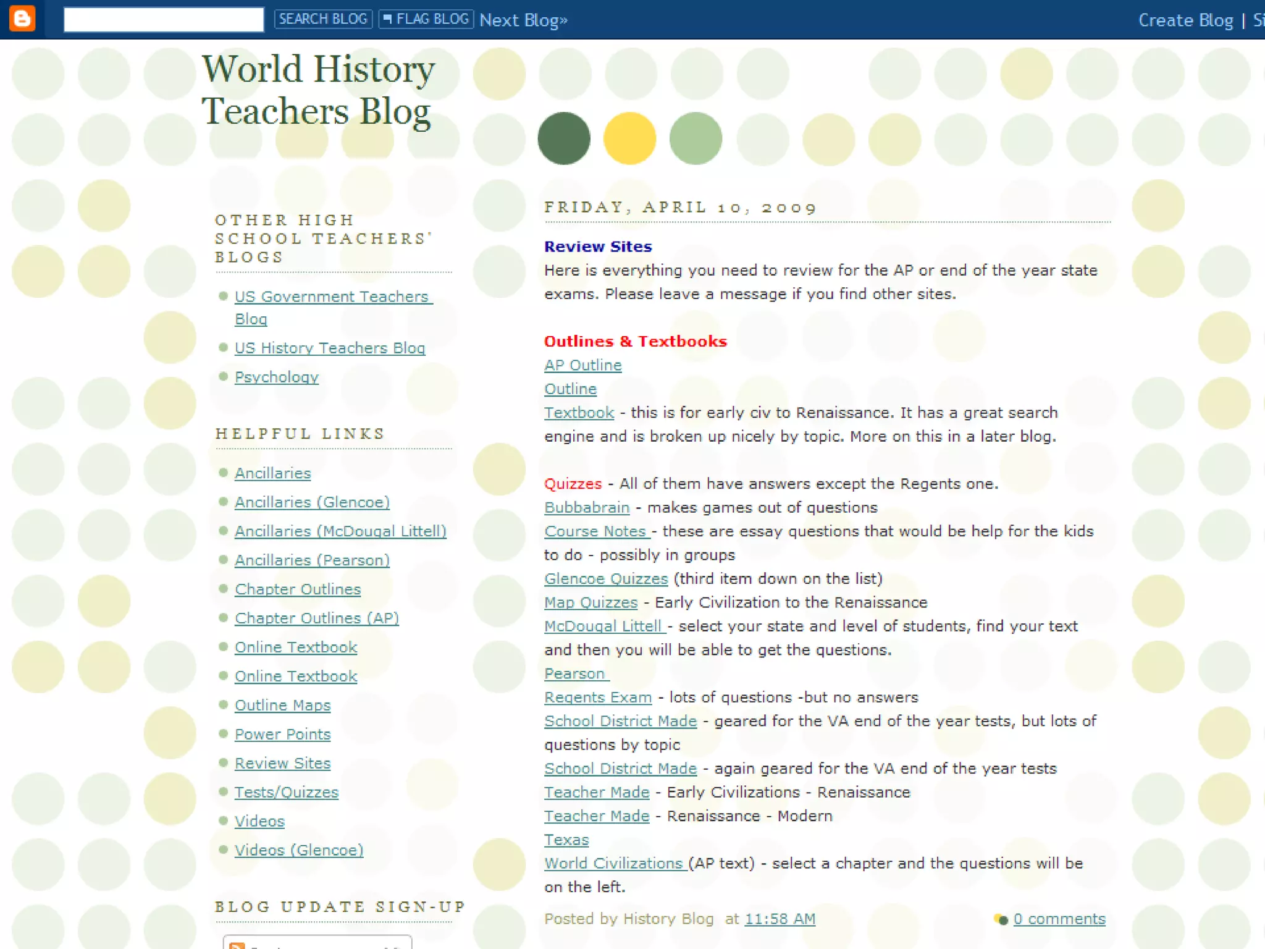Image resolution: width=1265 pixels, height=949 pixels.
Task: Open the 0 comments link
Action: 1059,919
